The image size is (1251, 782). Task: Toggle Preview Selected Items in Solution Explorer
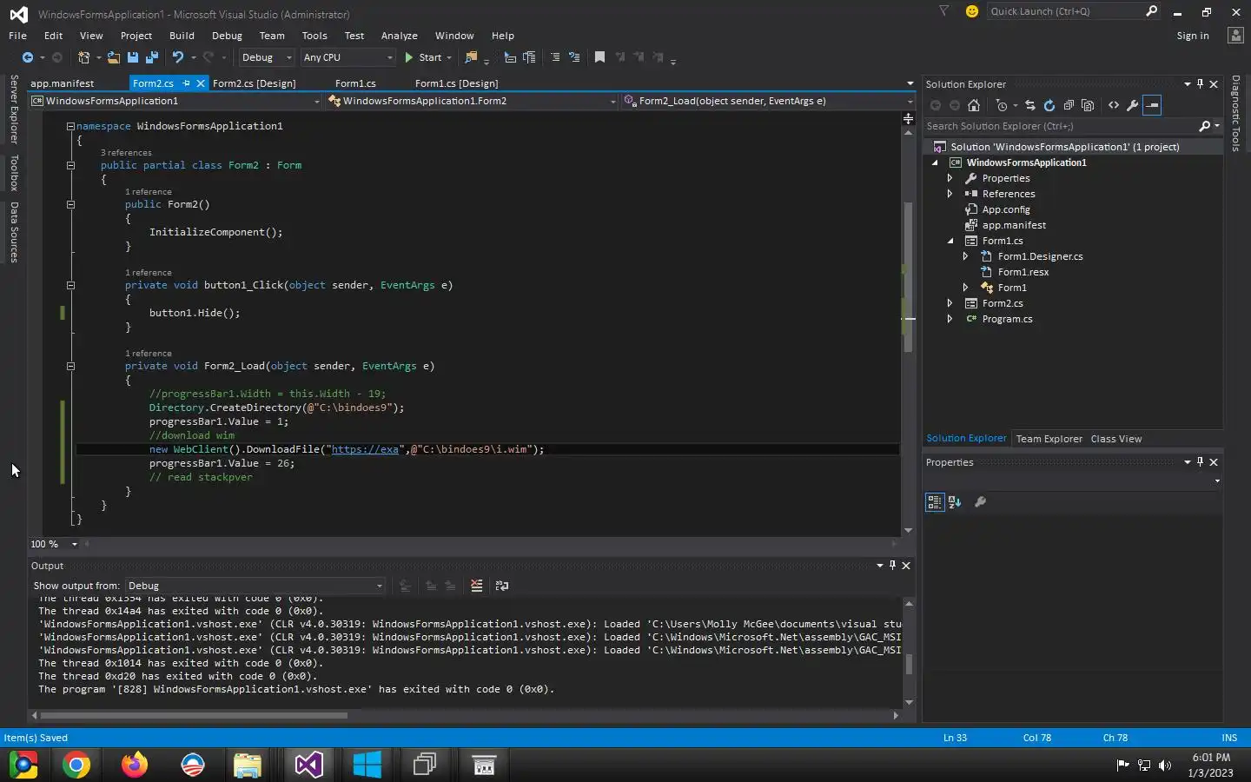(1152, 105)
